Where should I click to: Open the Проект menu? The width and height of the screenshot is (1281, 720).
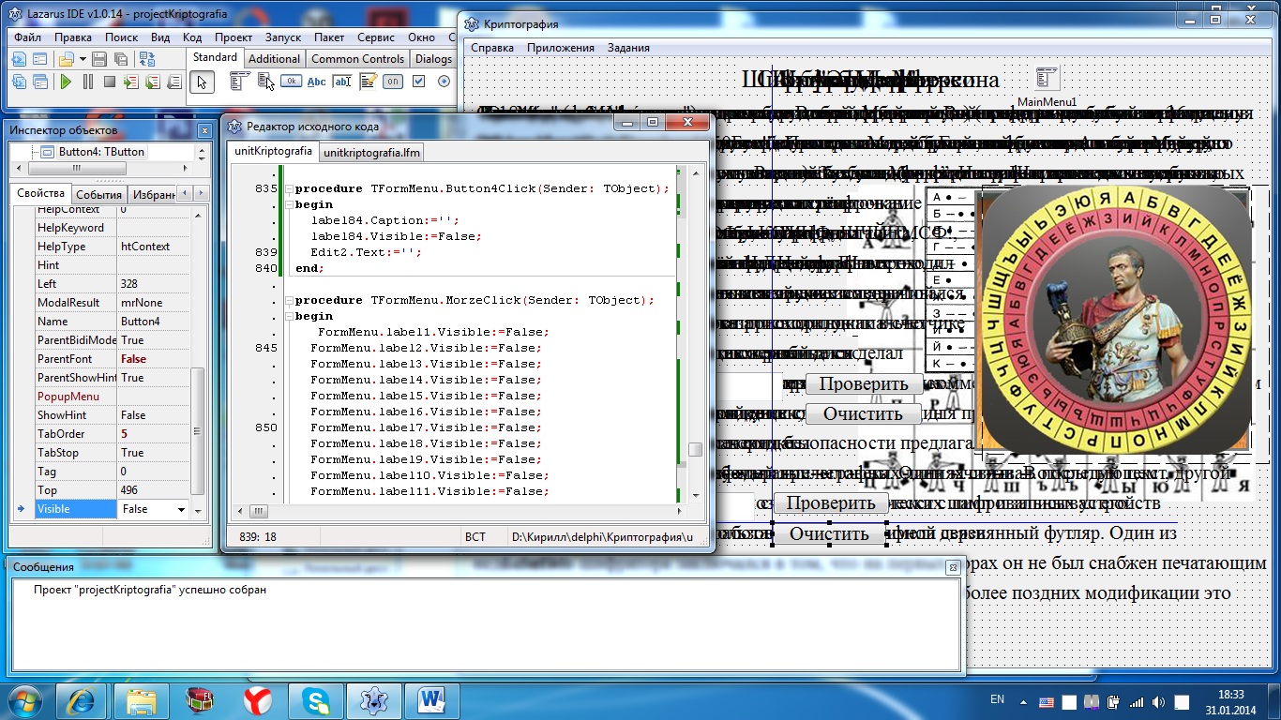click(x=233, y=37)
